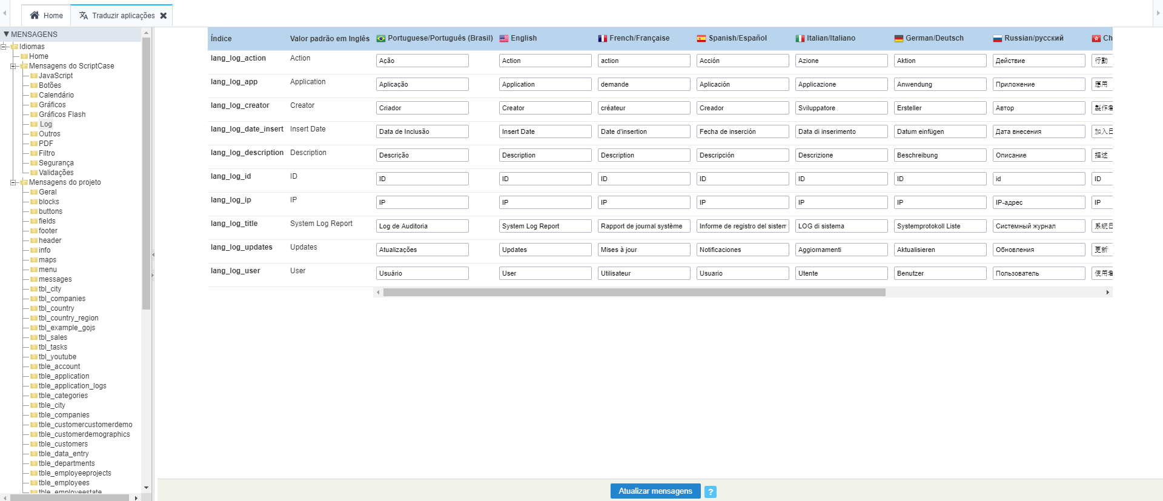Click left arrow of table scrollbar

pos(379,293)
